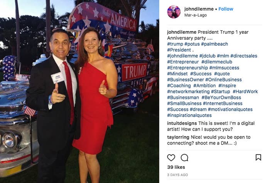Open johndilemme username in caption
Image resolution: width=270 pixels, height=183 pixels.
tap(182, 32)
